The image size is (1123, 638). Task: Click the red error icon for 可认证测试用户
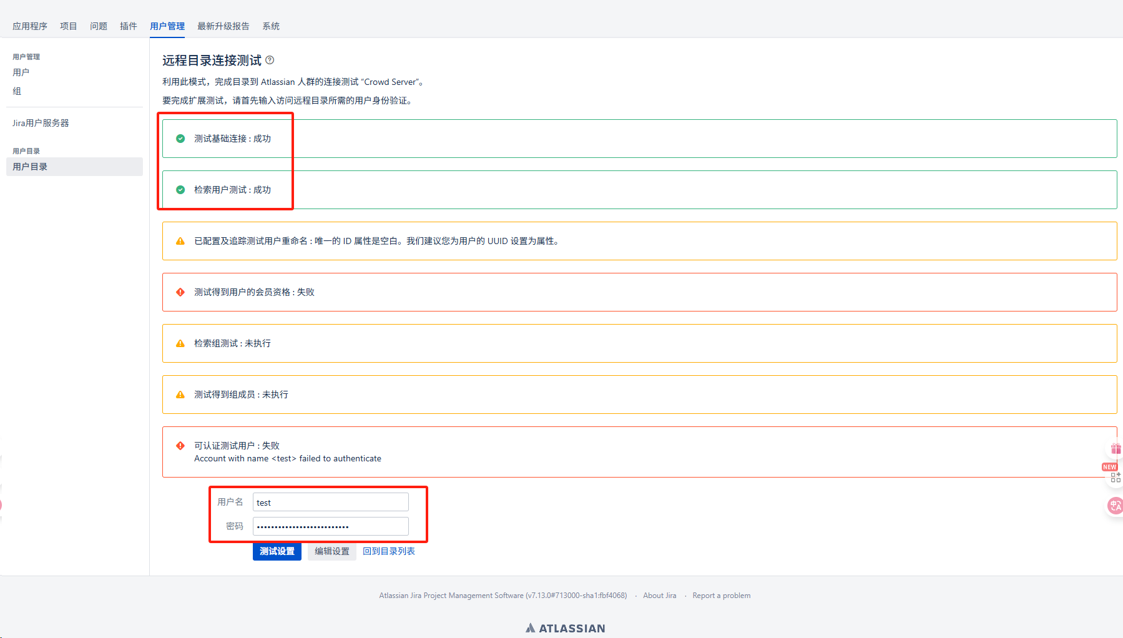coord(180,446)
